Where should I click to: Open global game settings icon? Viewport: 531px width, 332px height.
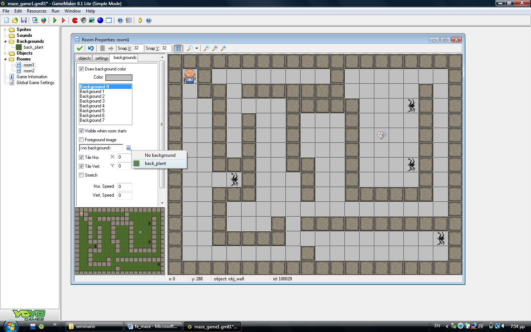129,20
